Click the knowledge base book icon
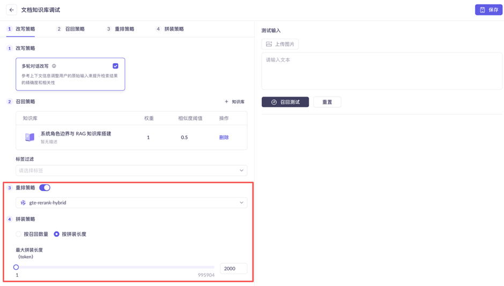Viewport: 504px width, 286px height. click(x=29, y=138)
